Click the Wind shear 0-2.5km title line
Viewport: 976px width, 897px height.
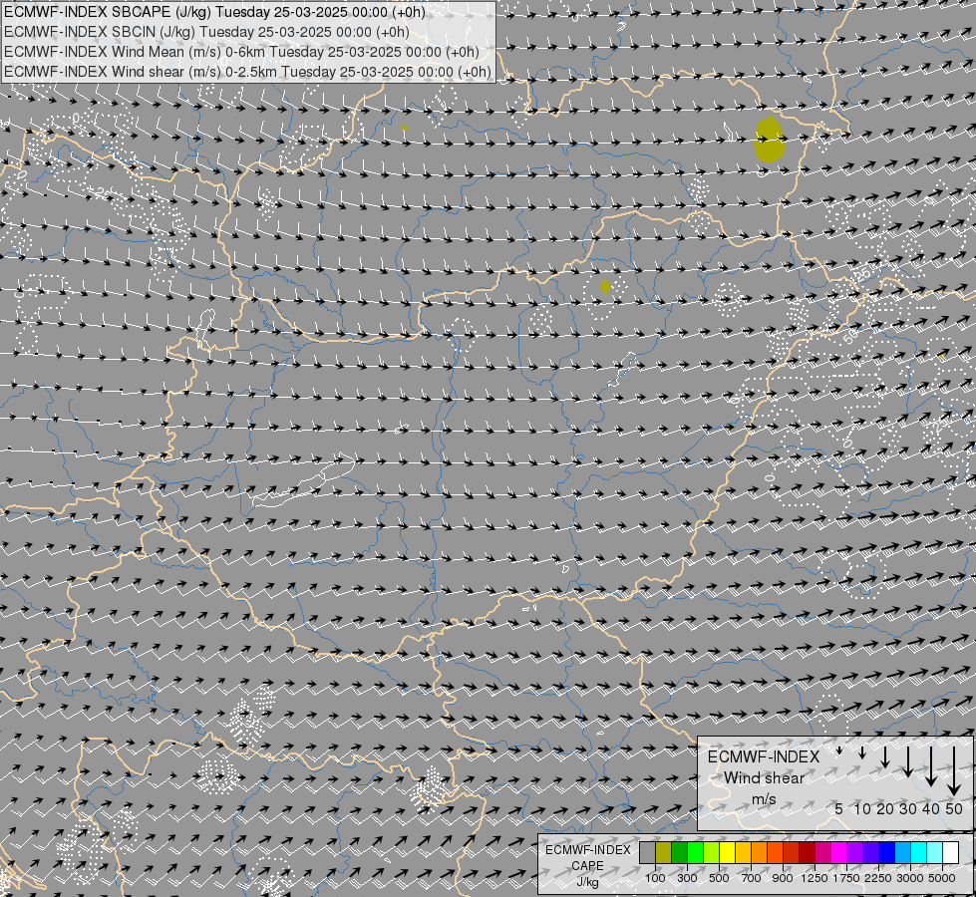tap(247, 72)
